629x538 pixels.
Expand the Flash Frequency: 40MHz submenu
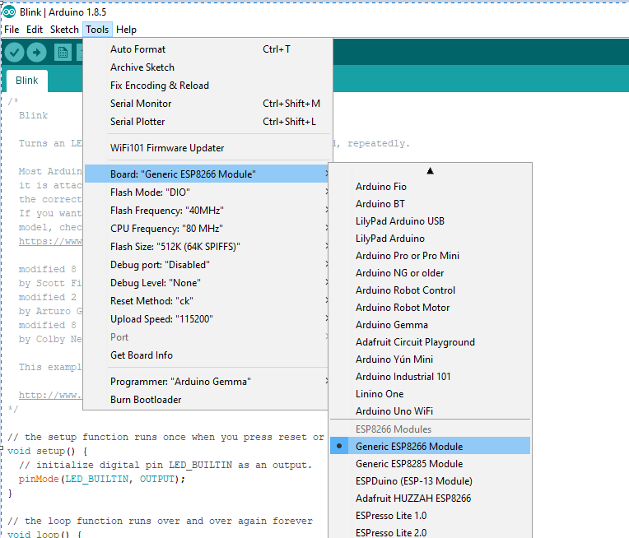[207, 211]
